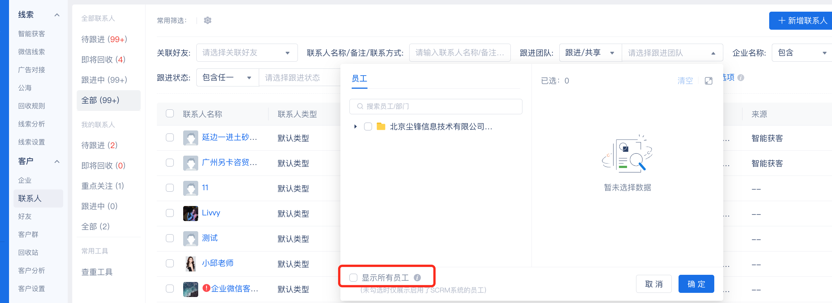This screenshot has height=303, width=832.
Task: Open the 企业名称 包含 dropdown
Action: pos(802,53)
